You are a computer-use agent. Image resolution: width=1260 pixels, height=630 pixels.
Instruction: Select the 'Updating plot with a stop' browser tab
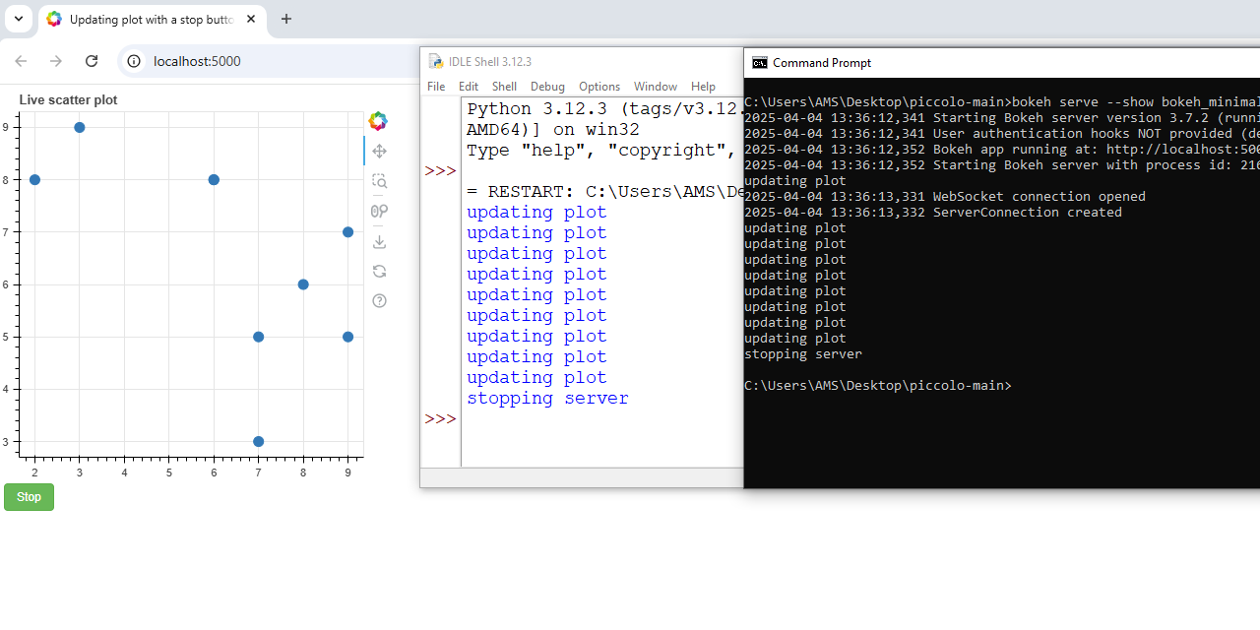pos(148,19)
